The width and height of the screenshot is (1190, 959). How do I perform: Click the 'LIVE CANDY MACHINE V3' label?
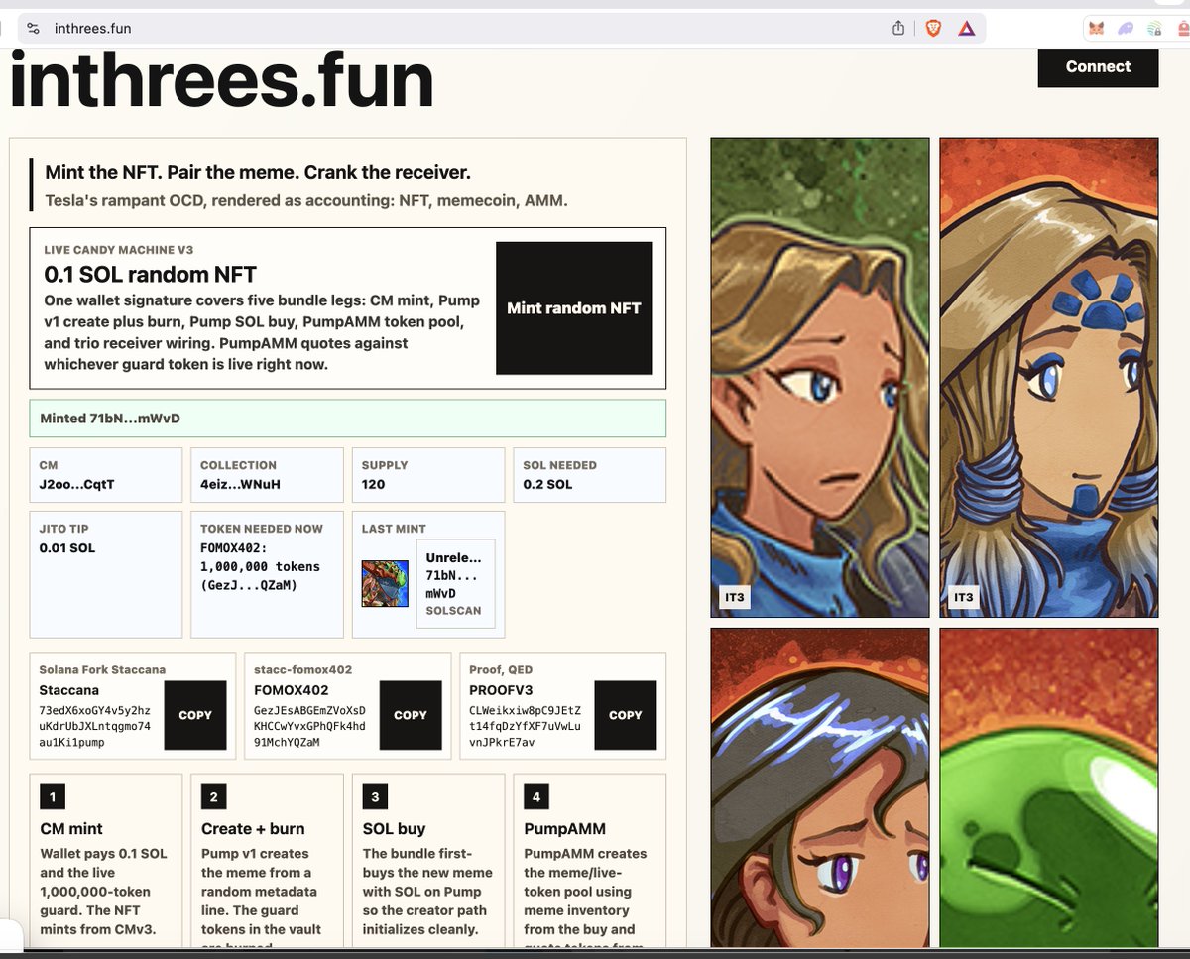(x=119, y=250)
